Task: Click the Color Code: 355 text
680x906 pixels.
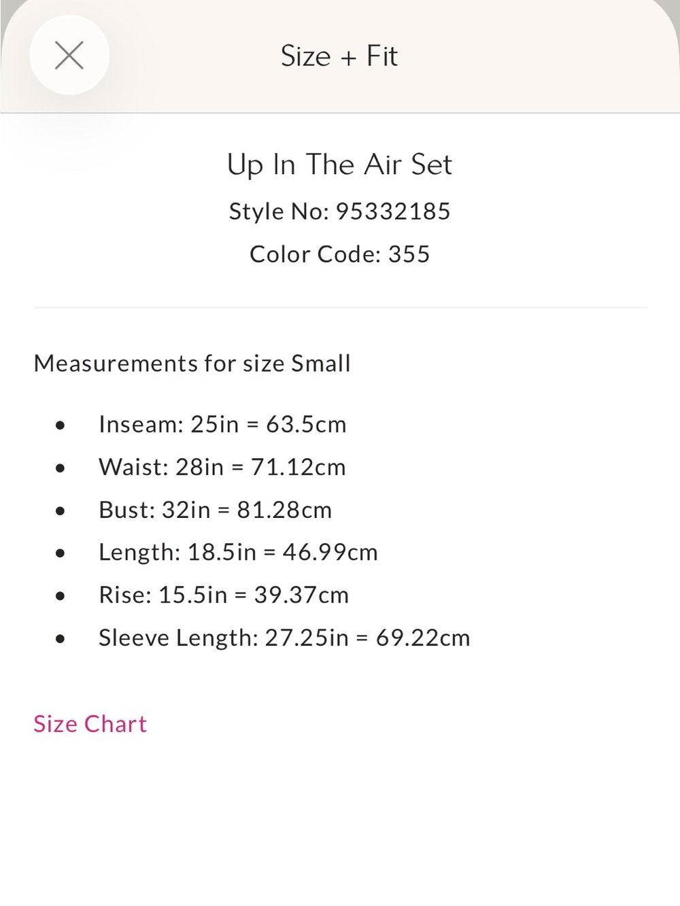Action: (x=339, y=254)
